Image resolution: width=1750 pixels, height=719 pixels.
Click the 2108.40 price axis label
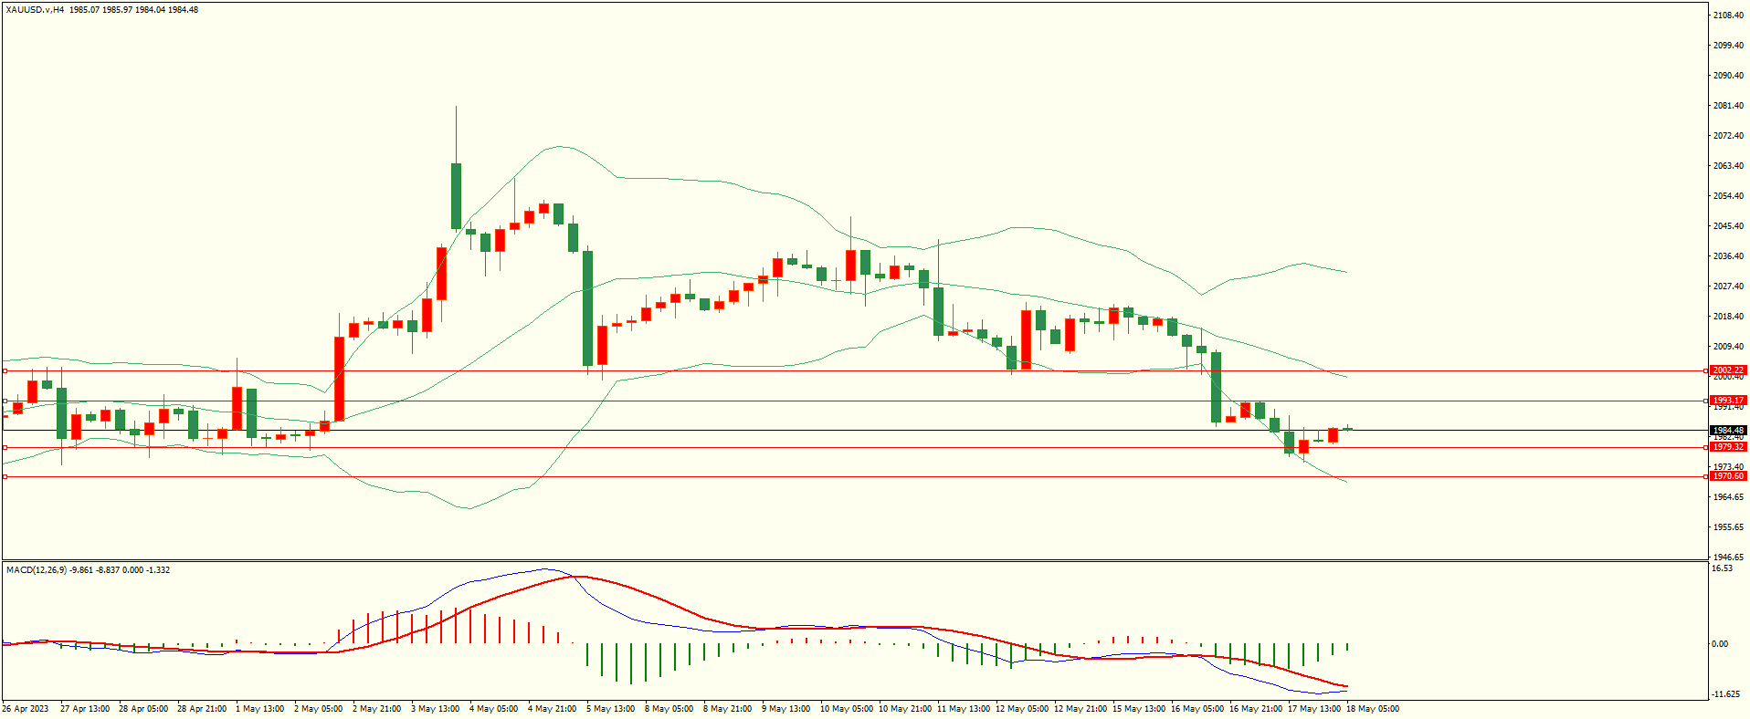click(x=1728, y=16)
